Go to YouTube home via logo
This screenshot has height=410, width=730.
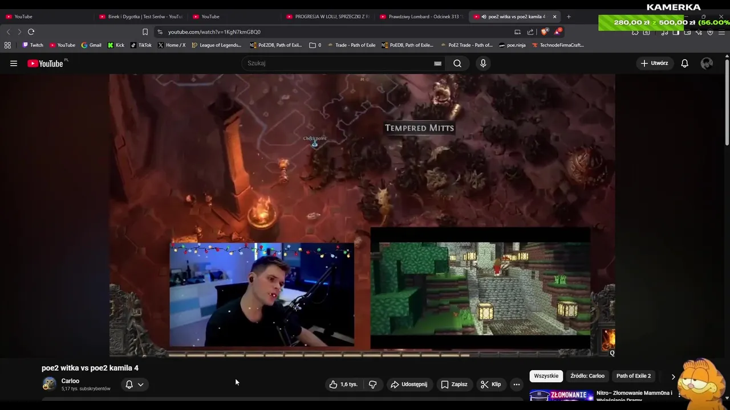coord(46,63)
